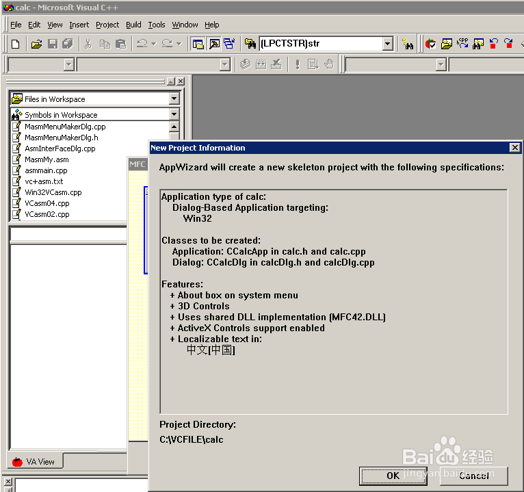Click the project directory C:\VCFILE\calc text
Viewport: 524px width, 492px height.
point(191,439)
